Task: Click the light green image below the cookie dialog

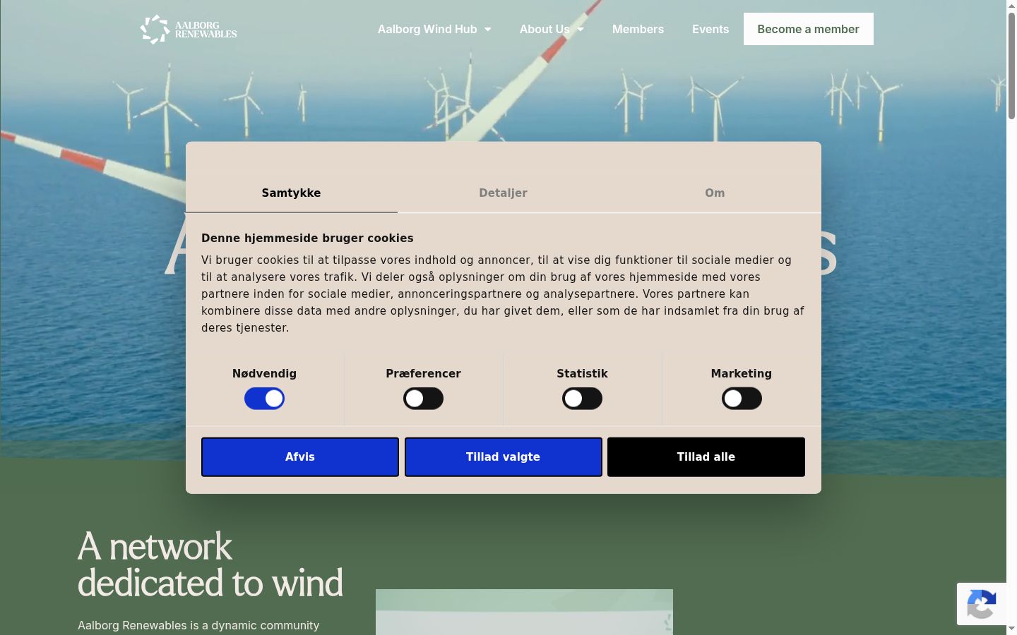Action: (524, 612)
